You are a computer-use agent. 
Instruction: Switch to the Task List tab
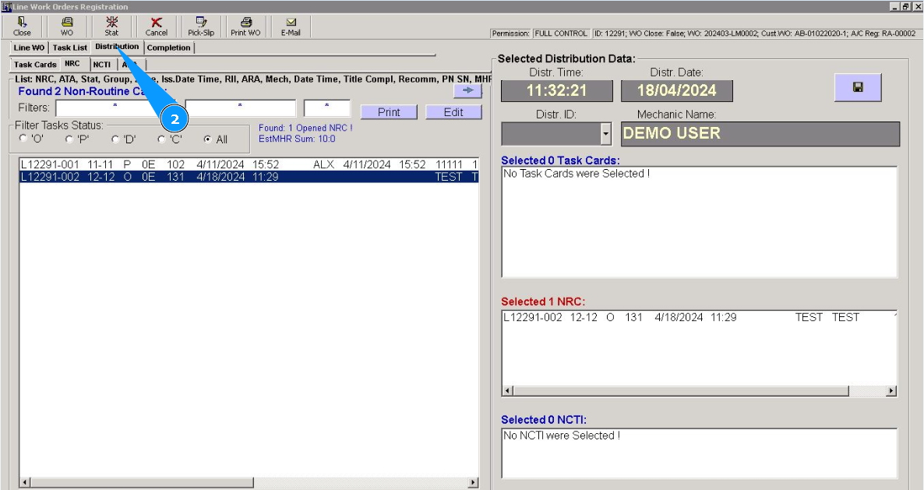coord(69,48)
